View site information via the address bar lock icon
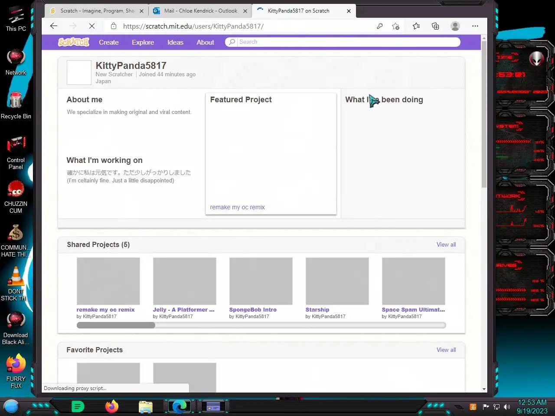Image resolution: width=555 pixels, height=416 pixels. pyautogui.click(x=114, y=26)
